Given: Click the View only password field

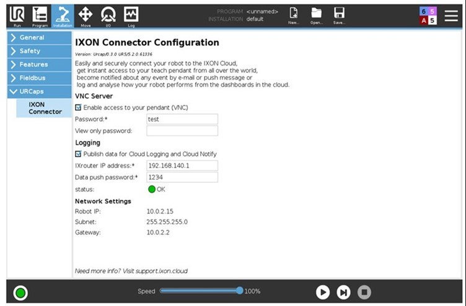Looking at the screenshot, I should (x=182, y=131).
